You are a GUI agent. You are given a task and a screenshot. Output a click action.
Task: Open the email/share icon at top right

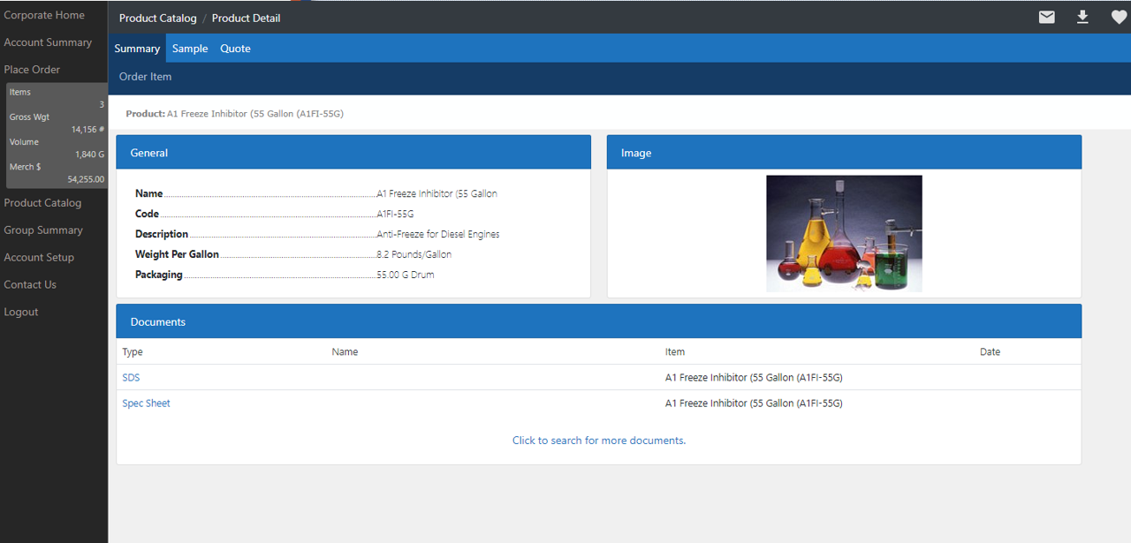(1046, 17)
